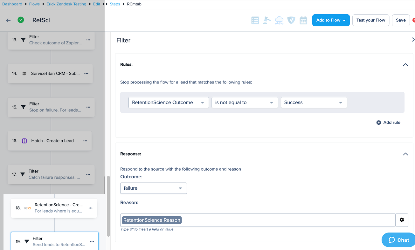The image size is (415, 250).
Task: Click the gavel icon in the toolbar
Action: tap(267, 20)
